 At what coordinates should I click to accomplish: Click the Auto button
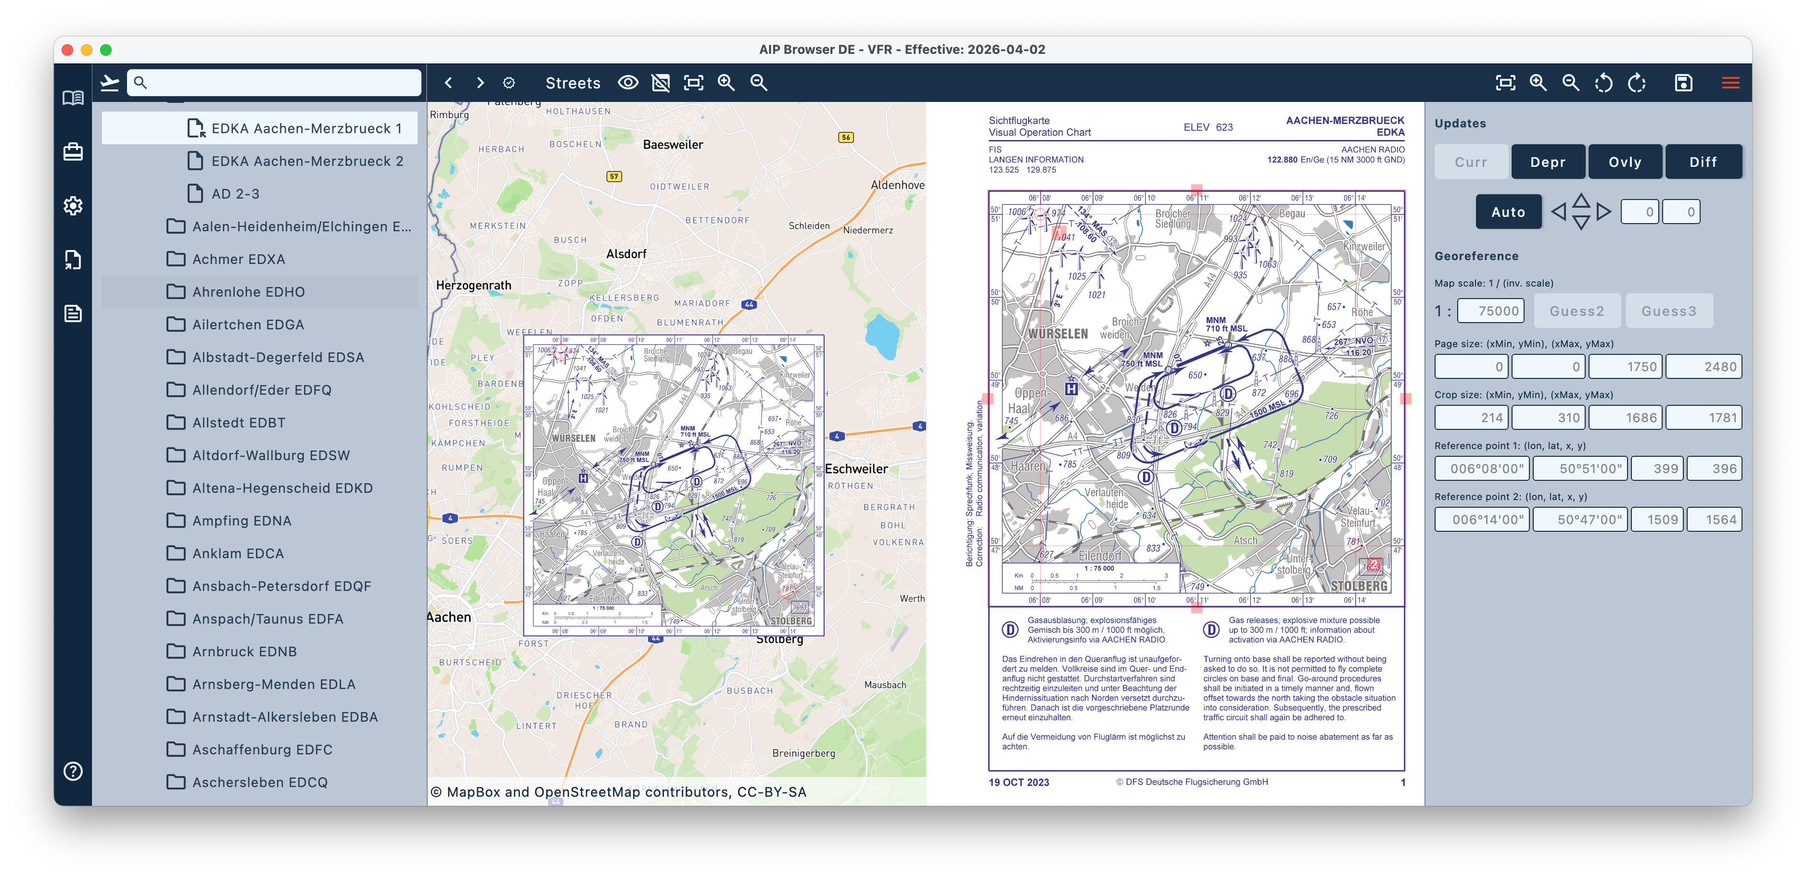[1508, 212]
